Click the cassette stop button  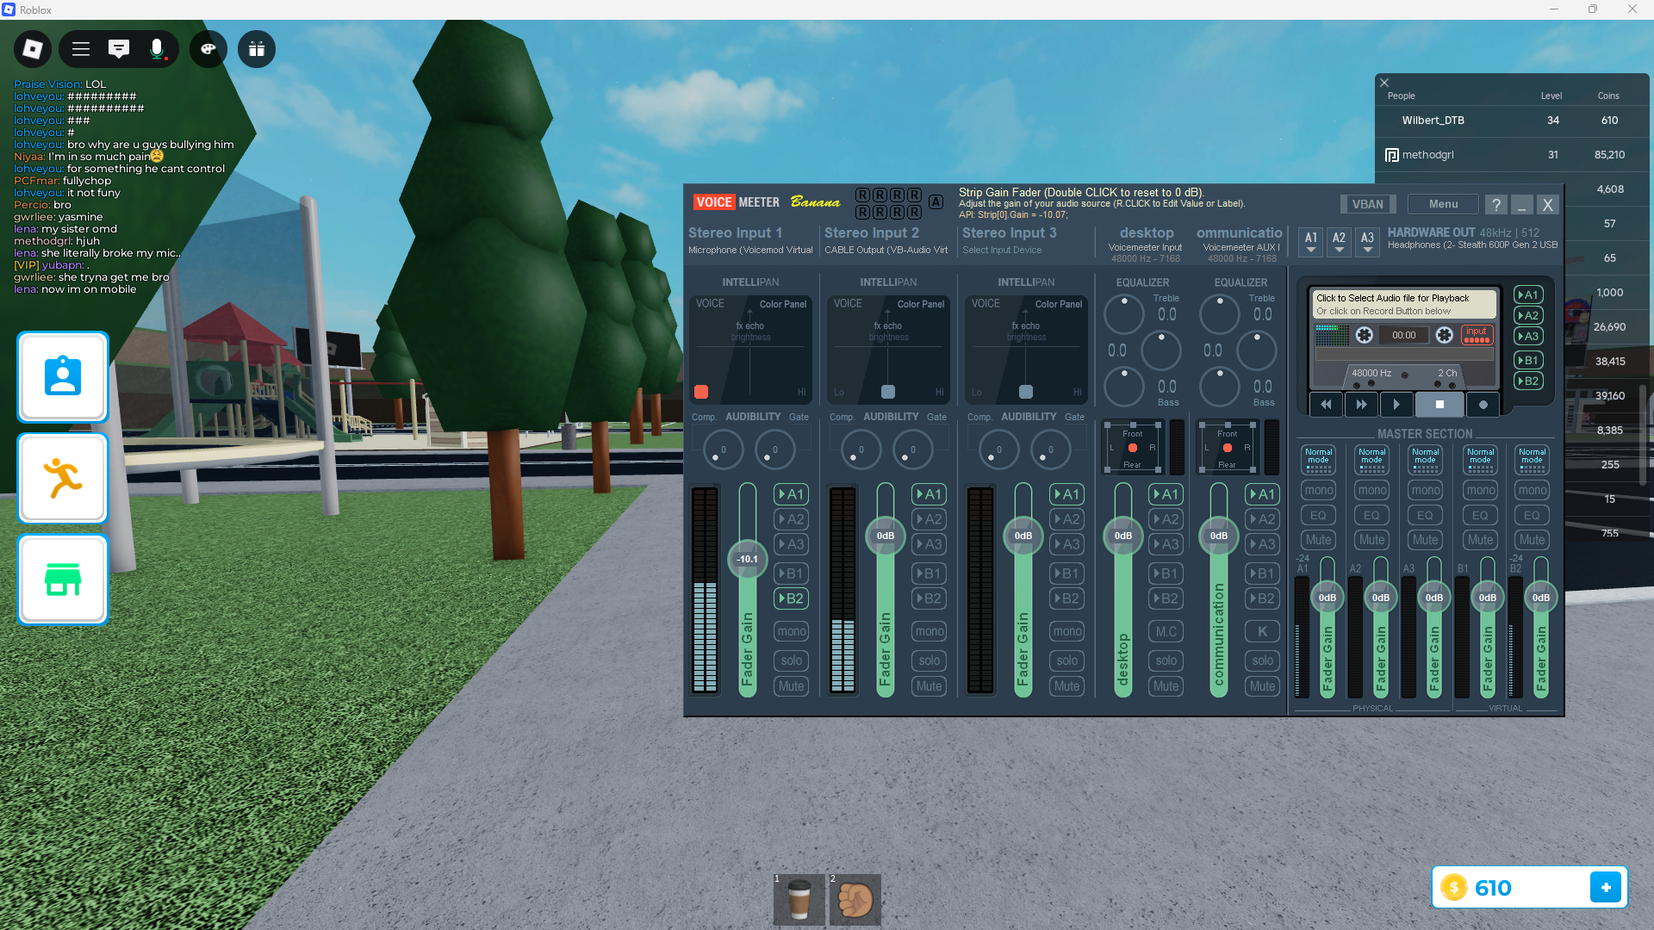pos(1439,404)
